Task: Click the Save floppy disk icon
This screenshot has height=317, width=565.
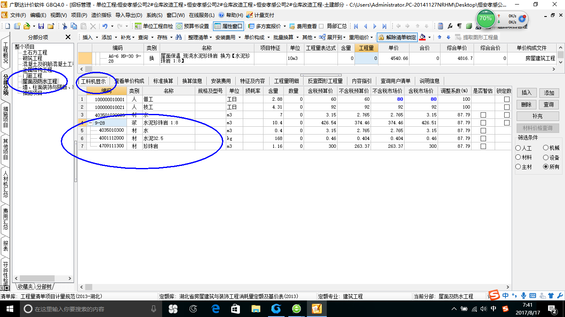Action: click(x=41, y=26)
